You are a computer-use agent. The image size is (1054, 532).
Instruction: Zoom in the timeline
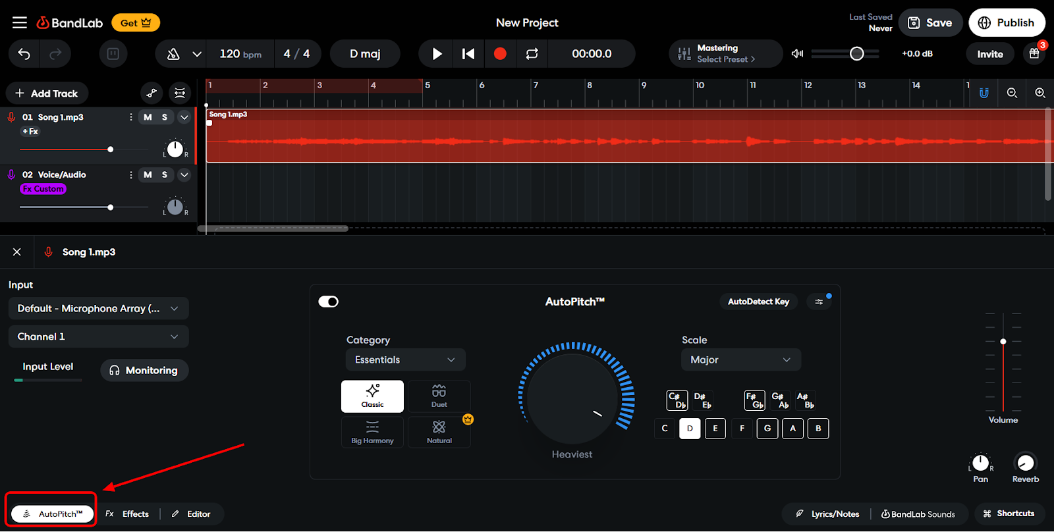coord(1040,93)
